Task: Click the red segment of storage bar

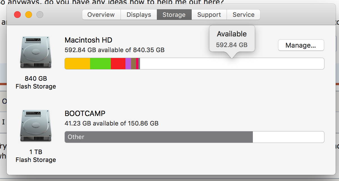Action: coord(118,64)
